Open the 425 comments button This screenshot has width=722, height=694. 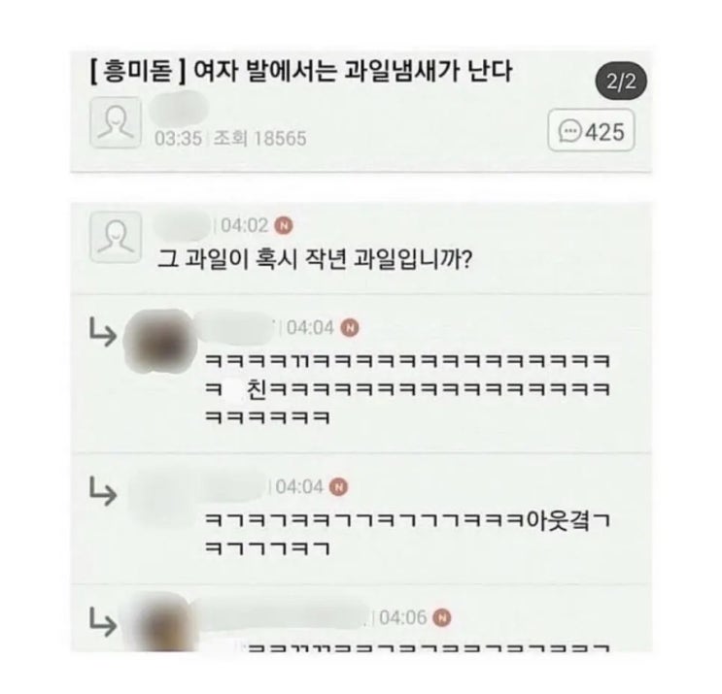591,130
